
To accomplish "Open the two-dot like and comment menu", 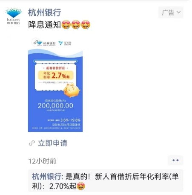I will (175, 160).
